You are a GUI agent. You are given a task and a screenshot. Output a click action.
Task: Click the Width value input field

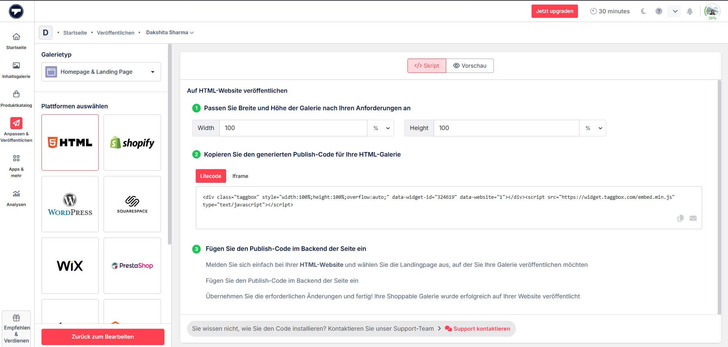[x=293, y=128]
